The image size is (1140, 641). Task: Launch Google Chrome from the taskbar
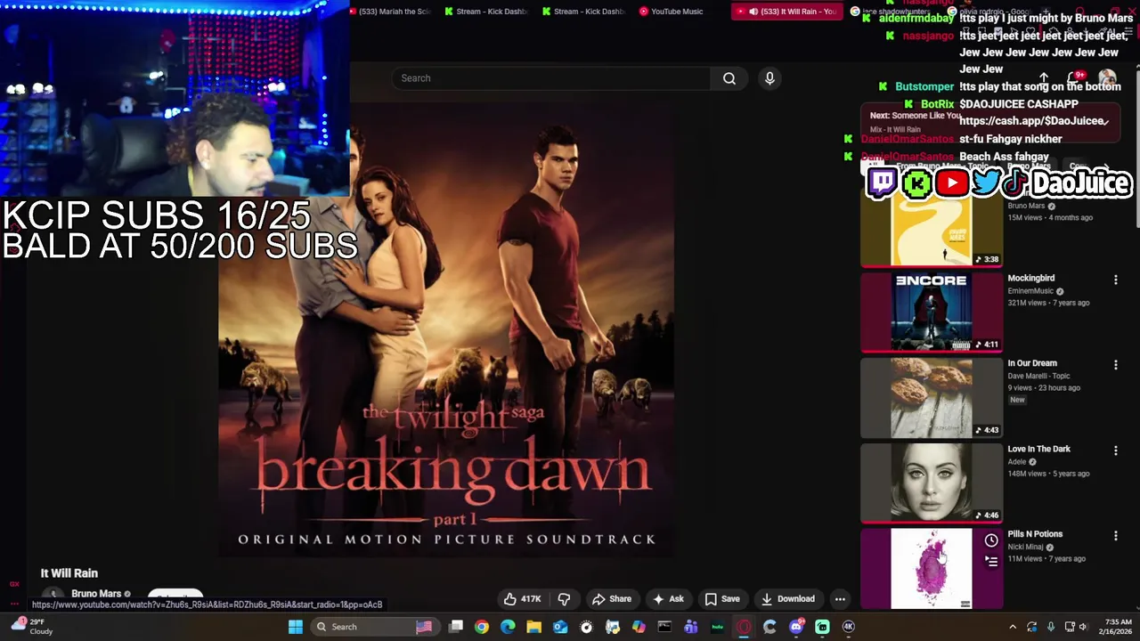pos(481,627)
